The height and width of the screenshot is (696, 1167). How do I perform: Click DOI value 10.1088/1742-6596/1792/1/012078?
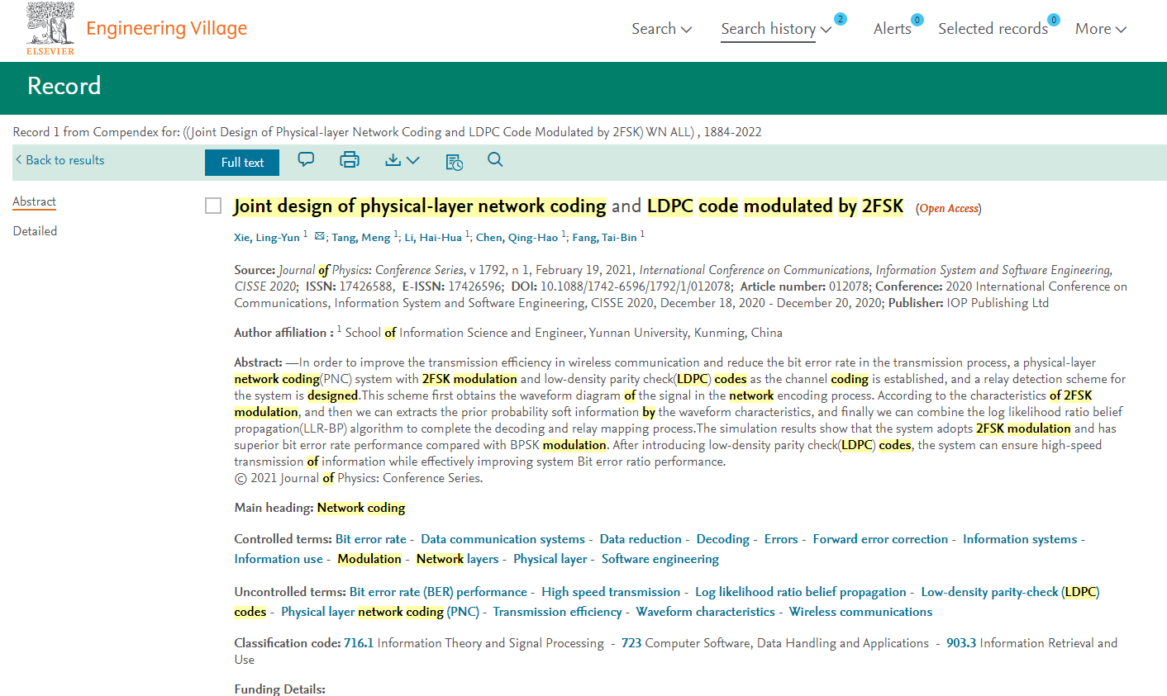tap(636, 286)
